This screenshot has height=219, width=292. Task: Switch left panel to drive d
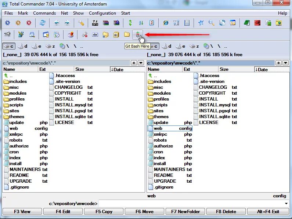point(22,46)
